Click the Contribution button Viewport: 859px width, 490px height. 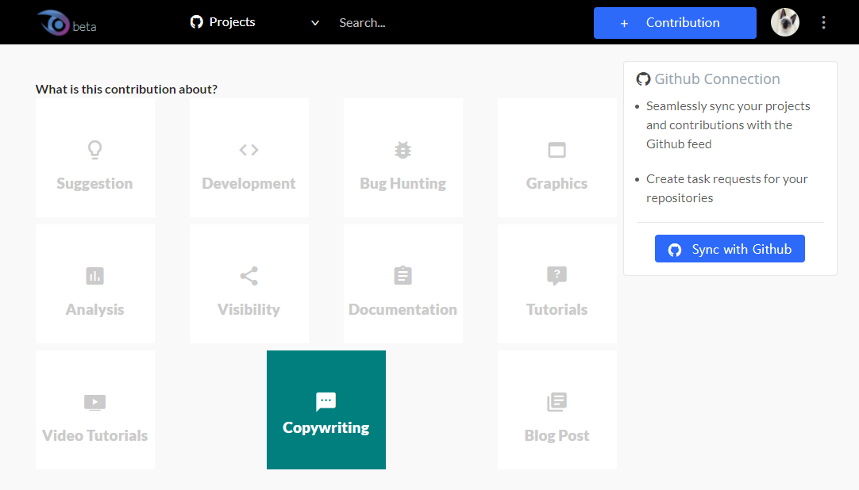675,23
